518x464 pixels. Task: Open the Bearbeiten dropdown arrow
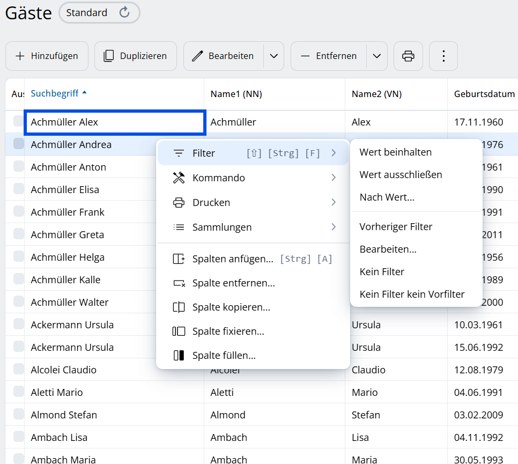click(x=274, y=56)
